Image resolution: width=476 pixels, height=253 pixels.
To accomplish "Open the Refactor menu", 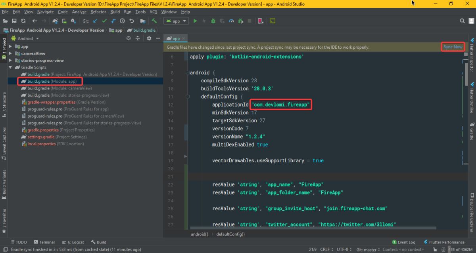I will (98, 12).
